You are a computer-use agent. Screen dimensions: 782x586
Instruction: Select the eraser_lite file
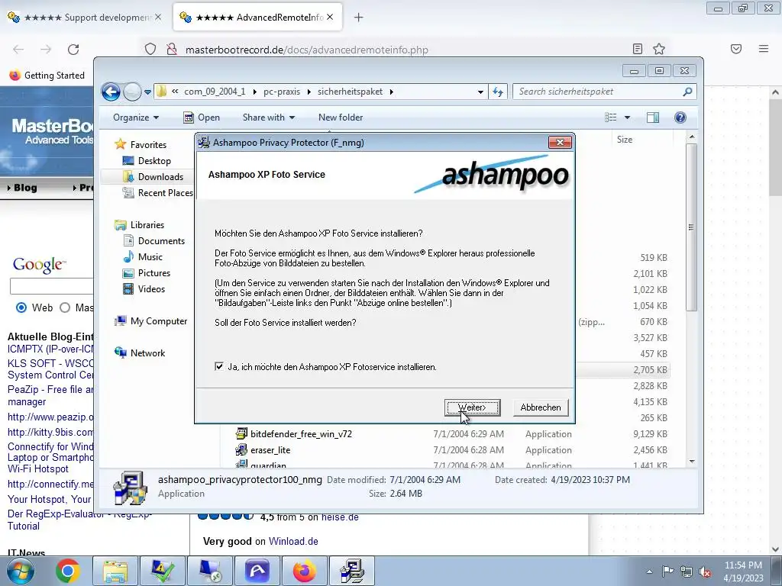[x=270, y=450]
